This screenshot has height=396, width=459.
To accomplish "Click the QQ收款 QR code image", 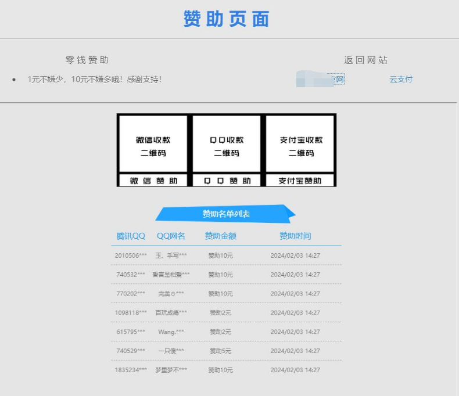I will (x=227, y=144).
